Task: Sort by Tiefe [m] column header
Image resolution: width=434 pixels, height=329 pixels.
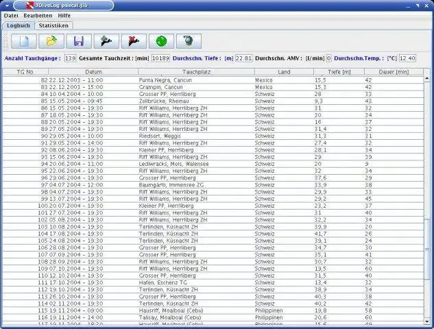Action: point(339,72)
